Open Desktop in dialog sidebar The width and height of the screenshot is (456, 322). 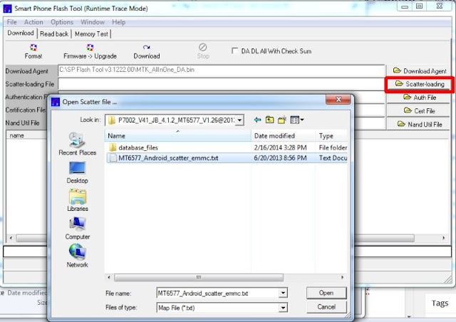pos(78,173)
